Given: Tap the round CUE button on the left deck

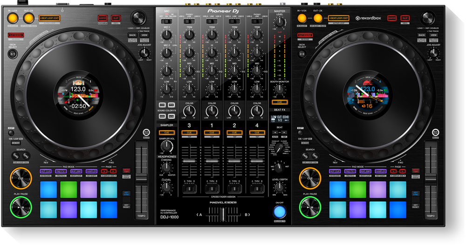Looking at the screenshot, I should (x=21, y=178).
